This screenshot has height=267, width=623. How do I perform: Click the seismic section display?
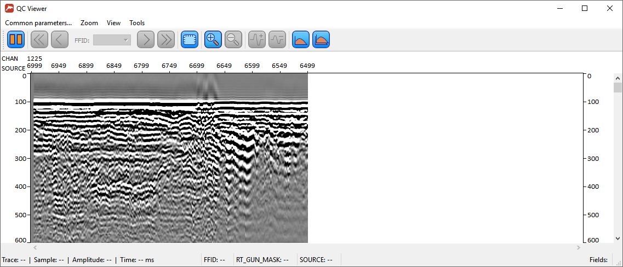click(x=169, y=158)
